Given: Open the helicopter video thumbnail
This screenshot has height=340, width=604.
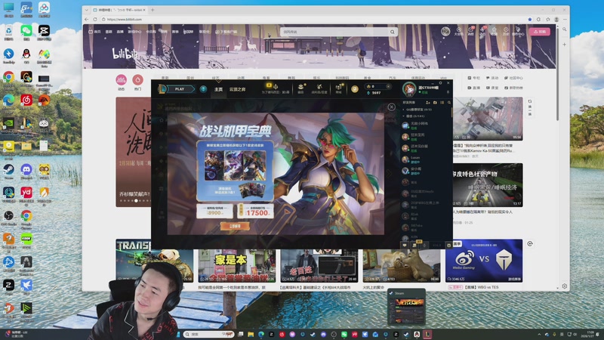Looking at the screenshot, I should 488,119.
